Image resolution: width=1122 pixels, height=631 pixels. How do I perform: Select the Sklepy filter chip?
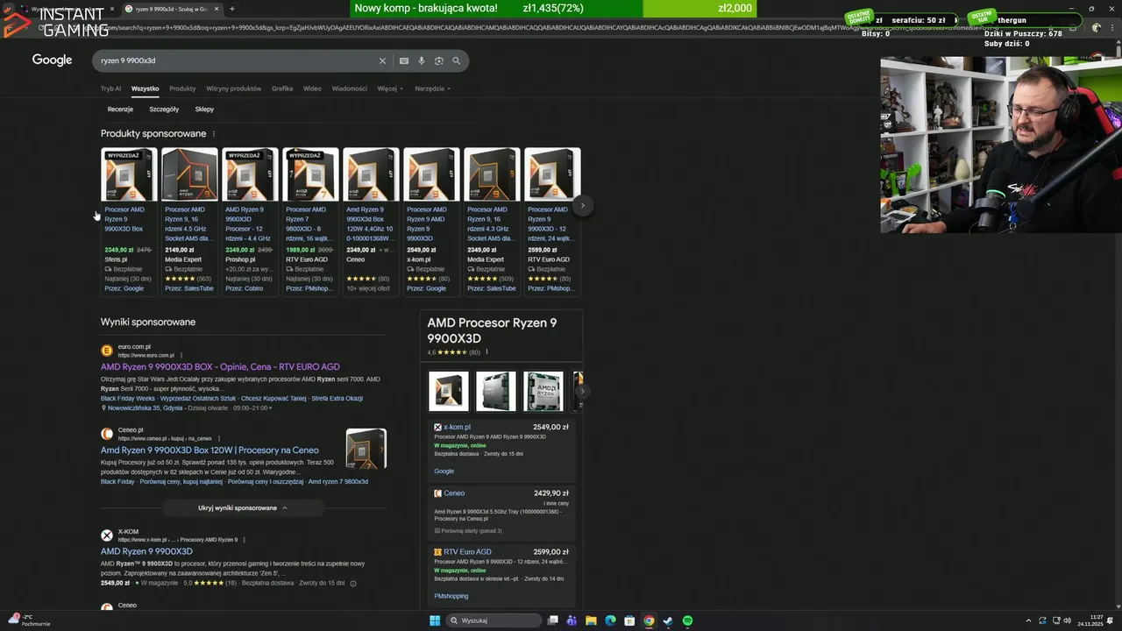[x=204, y=110]
